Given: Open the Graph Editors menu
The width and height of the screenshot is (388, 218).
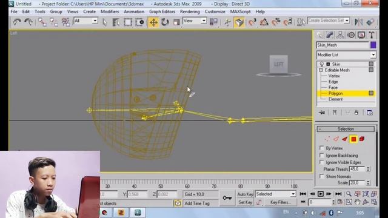Looking at the screenshot, I should tap(162, 12).
